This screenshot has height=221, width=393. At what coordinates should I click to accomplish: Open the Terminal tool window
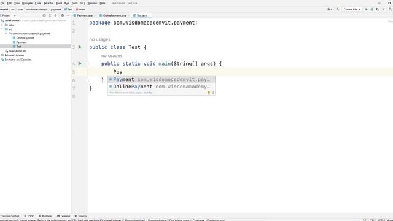coord(64,216)
